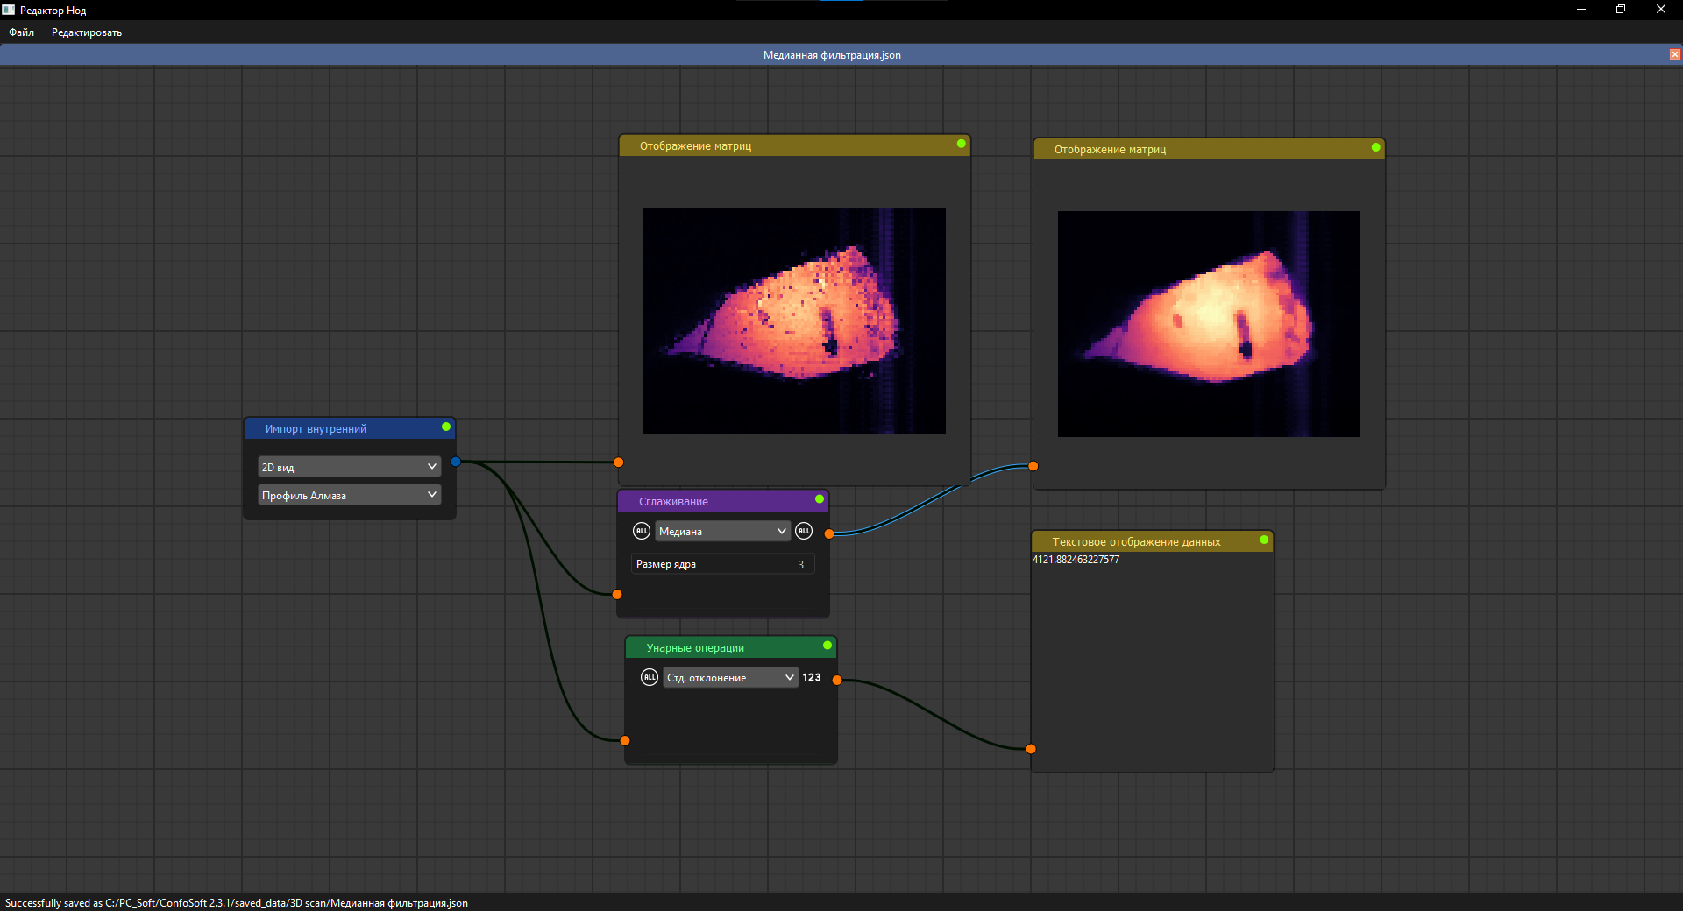Minimize the Редактор Нод window
This screenshot has width=1683, height=911.
click(1581, 10)
